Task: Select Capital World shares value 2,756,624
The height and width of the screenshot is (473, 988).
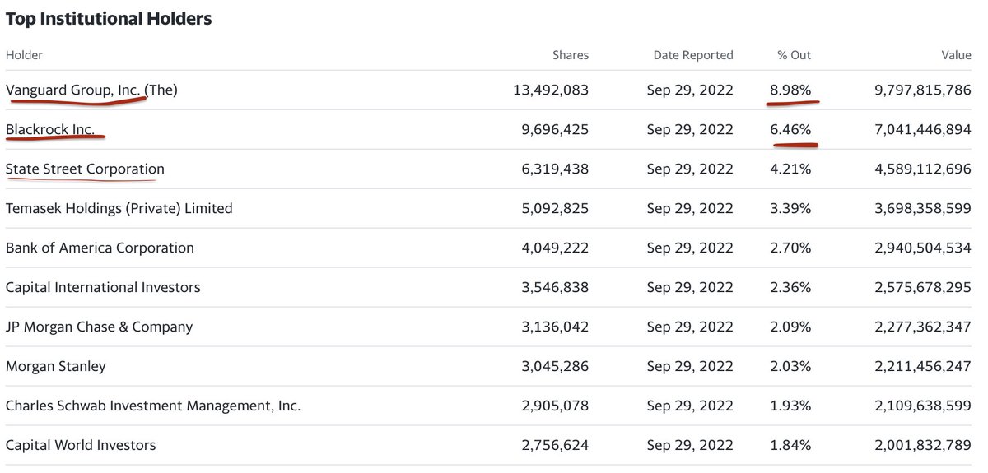Action: coord(555,445)
